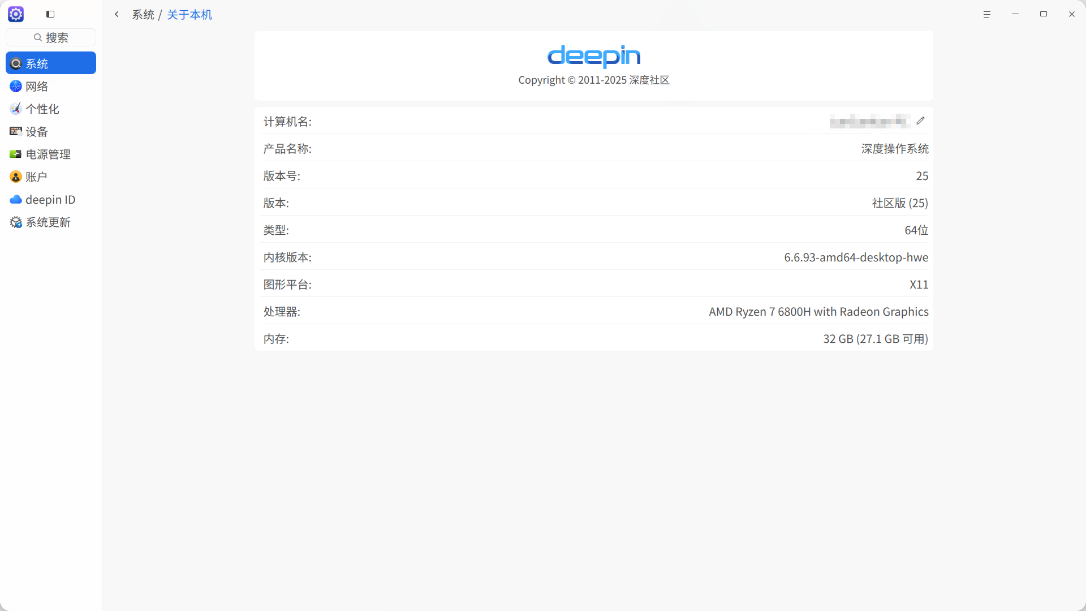Open Personalization settings in sidebar
Image resolution: width=1086 pixels, height=611 pixels.
click(x=42, y=109)
